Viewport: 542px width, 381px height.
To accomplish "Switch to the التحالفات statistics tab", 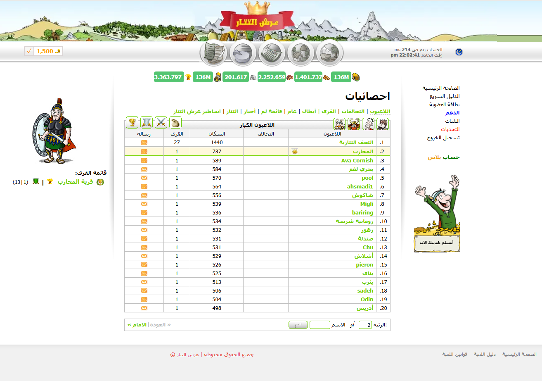I will coord(353,112).
